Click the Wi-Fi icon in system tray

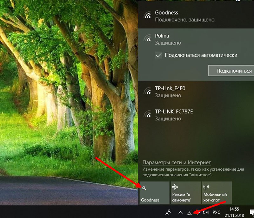point(190,212)
